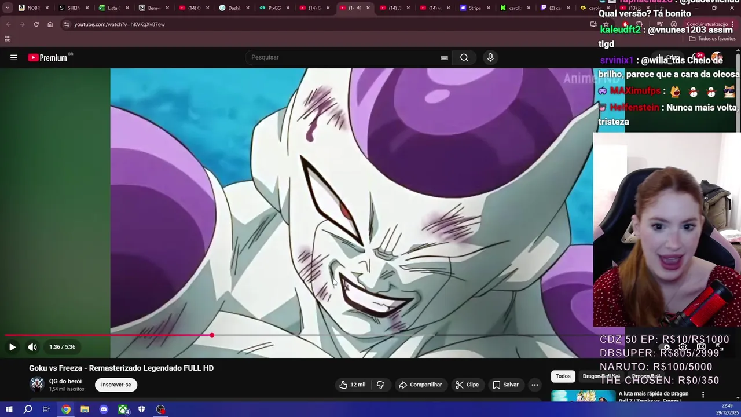Click the search magnifier button
Viewport: 741px width, 417px height.
[464, 57]
